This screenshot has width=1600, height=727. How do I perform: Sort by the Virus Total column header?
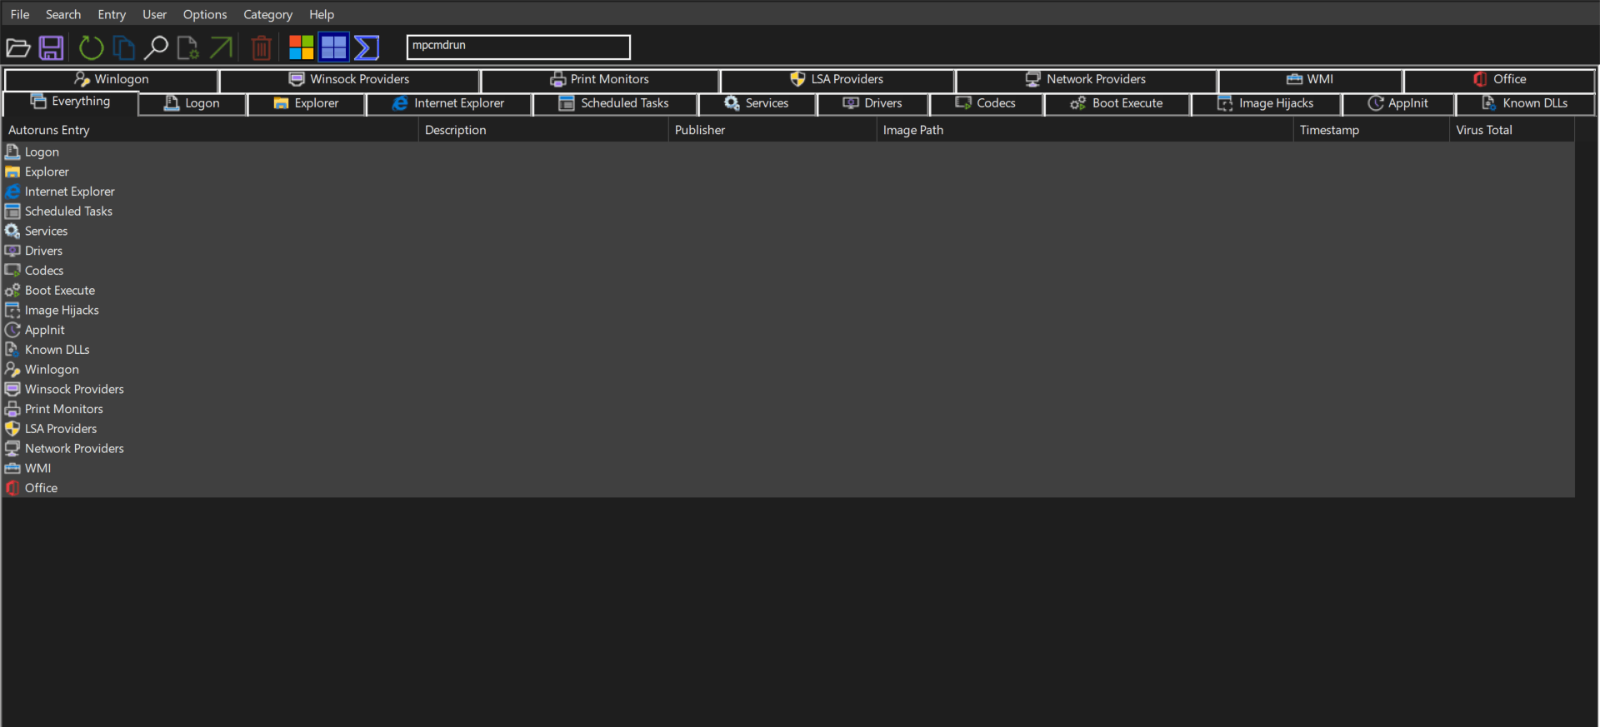point(1512,130)
